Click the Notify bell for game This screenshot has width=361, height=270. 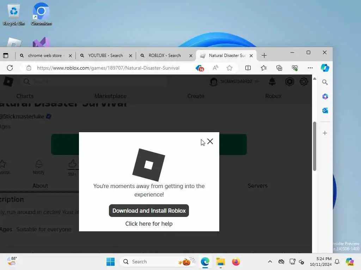coord(38,167)
